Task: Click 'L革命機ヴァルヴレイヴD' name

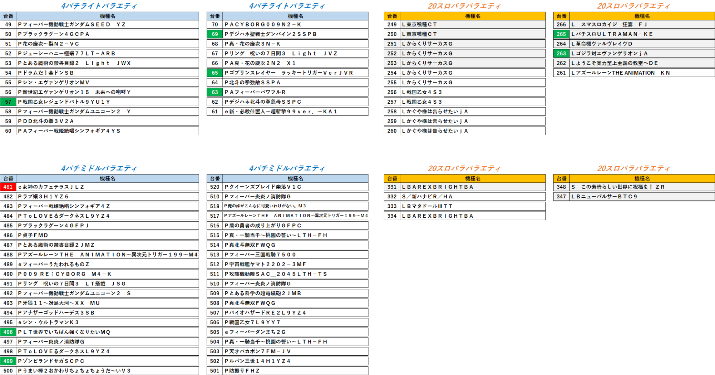Action: (642, 44)
